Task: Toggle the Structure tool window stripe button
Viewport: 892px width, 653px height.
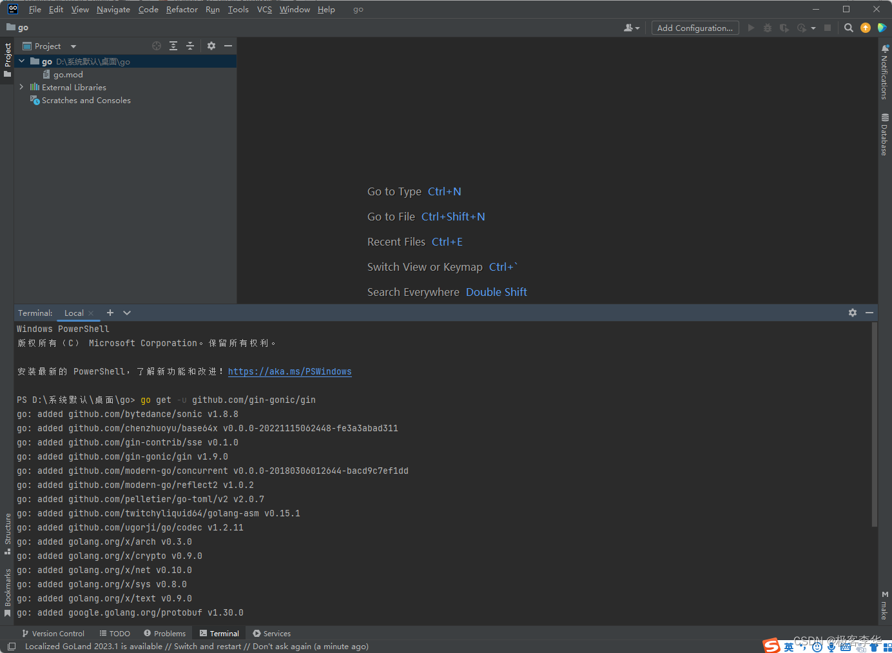Action: 7,534
